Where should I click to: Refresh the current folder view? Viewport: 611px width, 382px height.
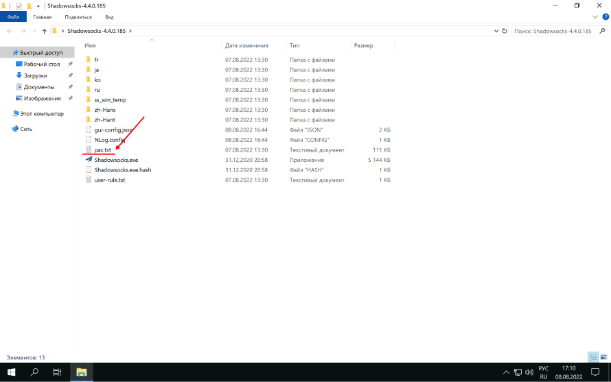click(504, 31)
